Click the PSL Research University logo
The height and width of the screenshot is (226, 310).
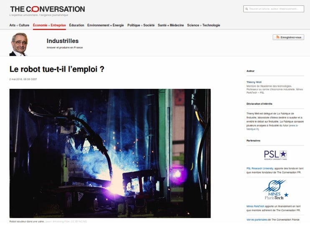(x=275, y=155)
